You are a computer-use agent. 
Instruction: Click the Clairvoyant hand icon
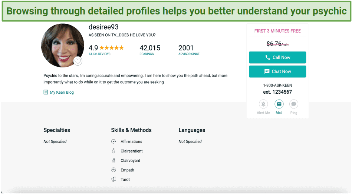(x=114, y=160)
